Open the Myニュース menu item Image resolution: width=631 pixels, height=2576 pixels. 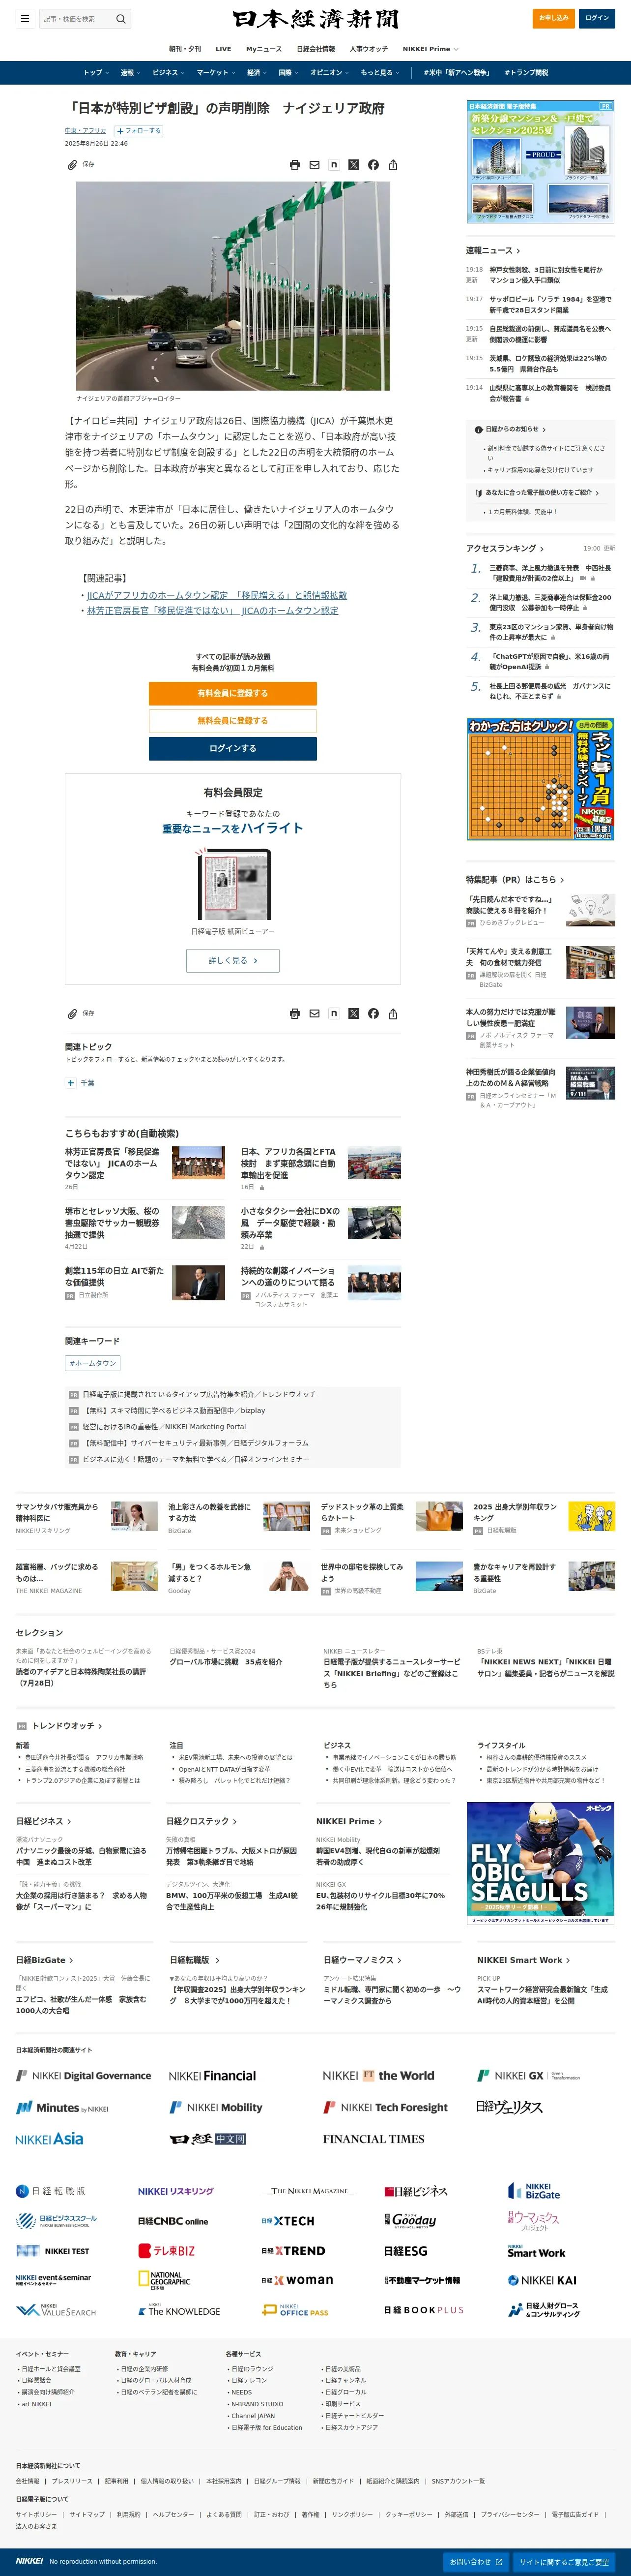coord(263,49)
